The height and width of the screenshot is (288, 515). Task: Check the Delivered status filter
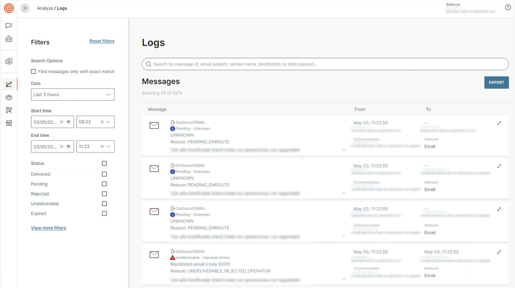coord(104,174)
